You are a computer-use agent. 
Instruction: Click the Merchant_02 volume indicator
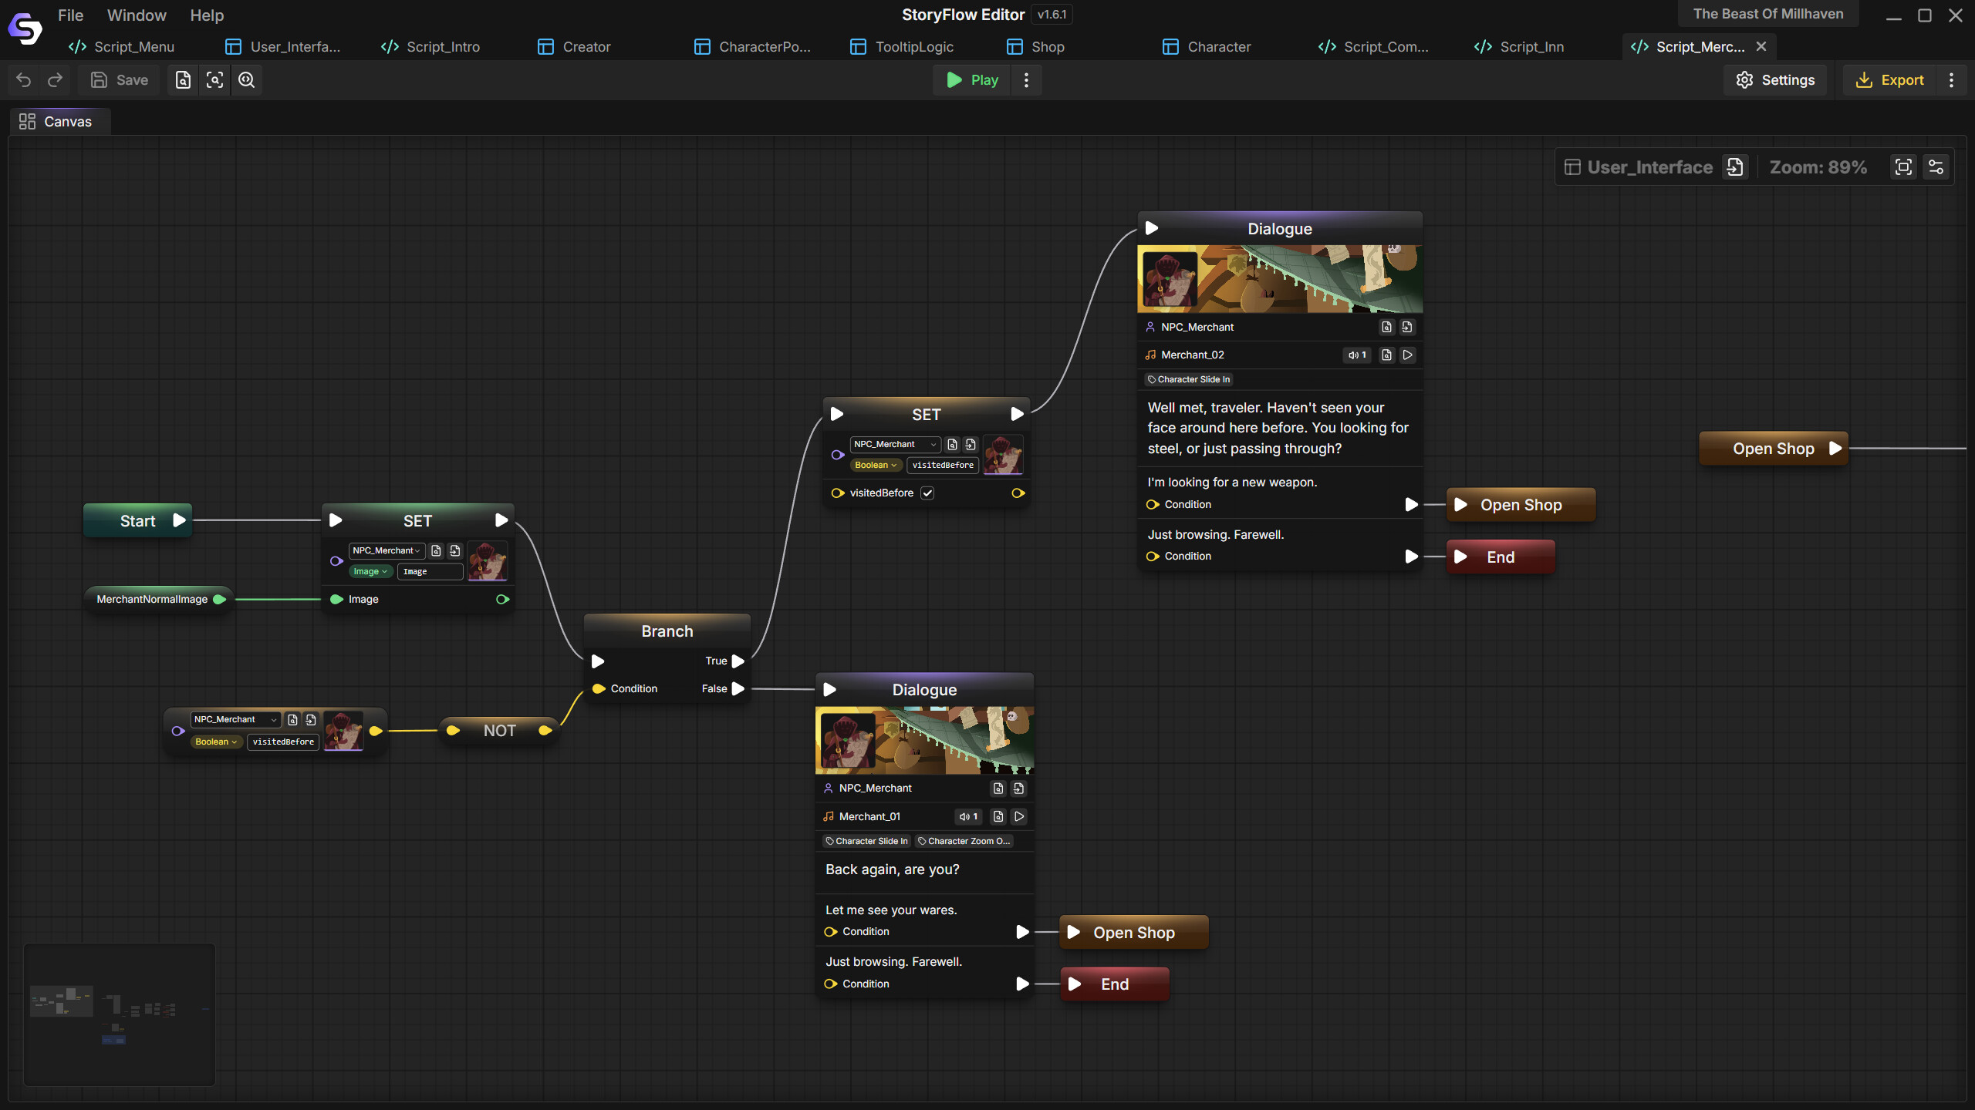coord(1357,355)
